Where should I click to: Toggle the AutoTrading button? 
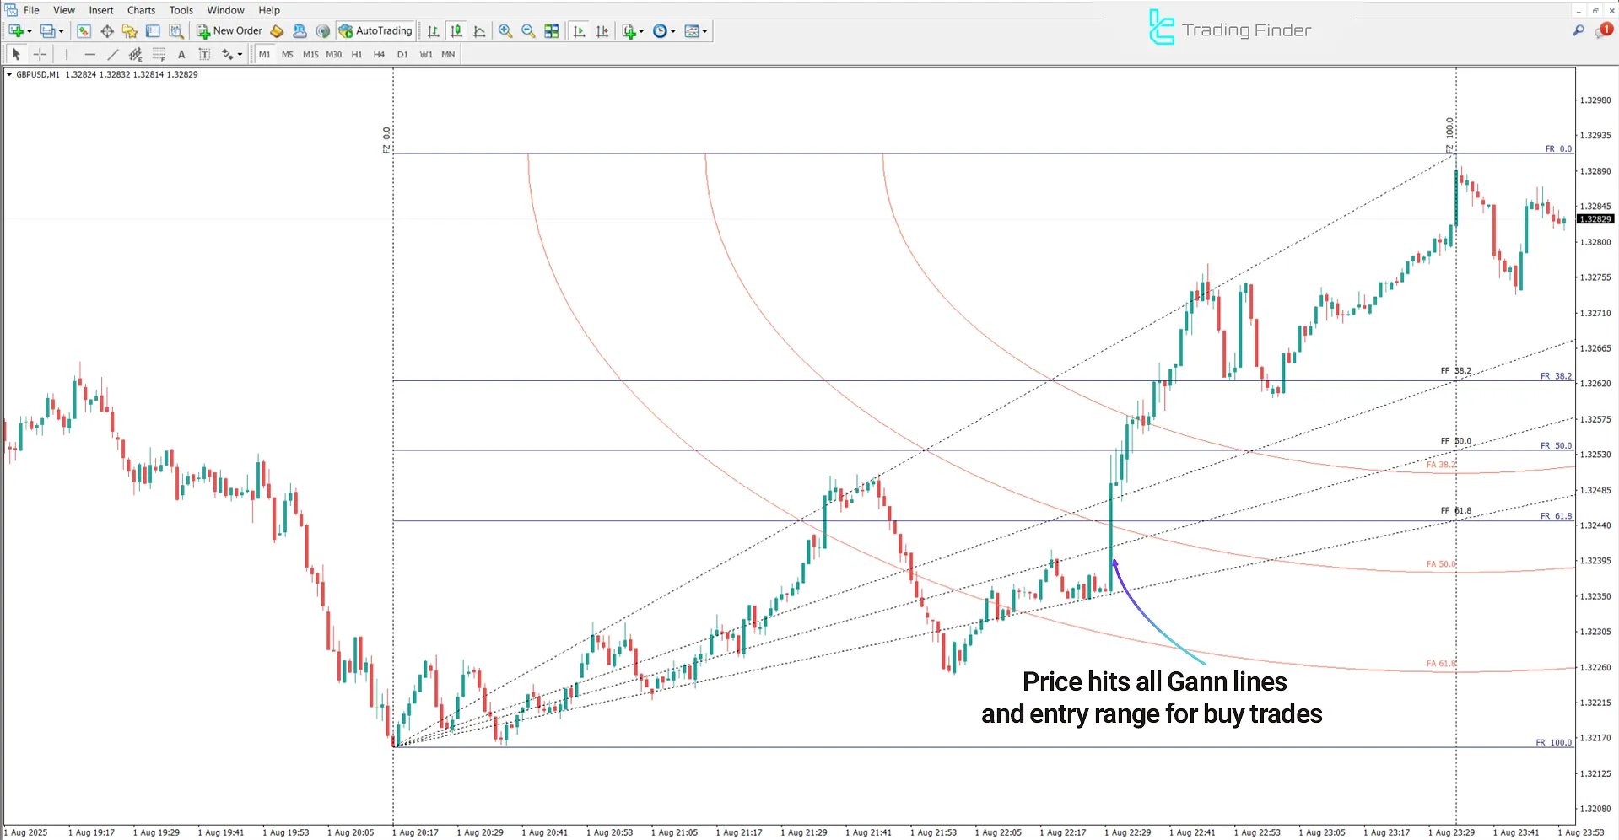(x=375, y=31)
